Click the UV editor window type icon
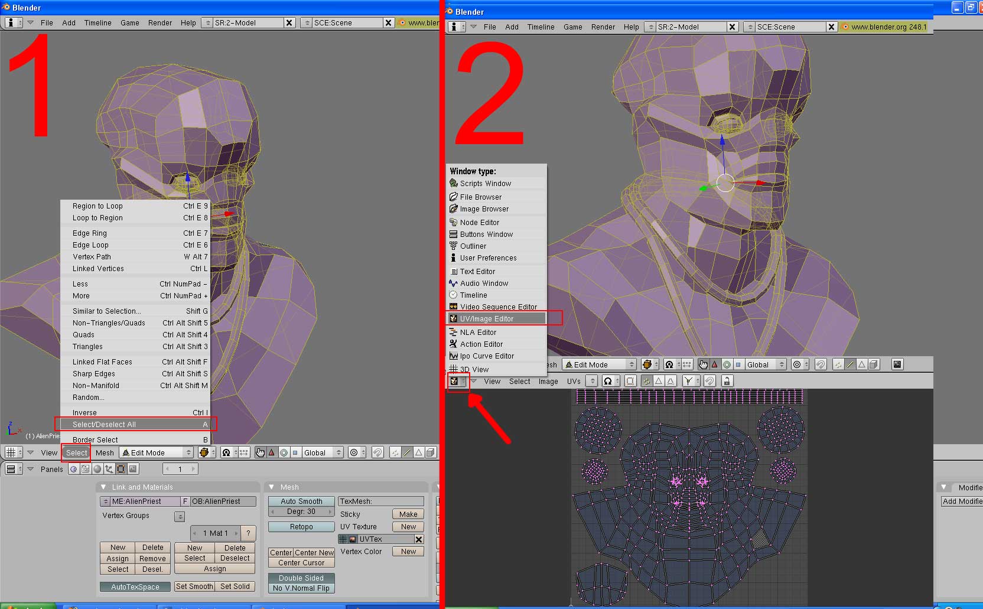Image resolution: width=983 pixels, height=609 pixels. tap(454, 381)
